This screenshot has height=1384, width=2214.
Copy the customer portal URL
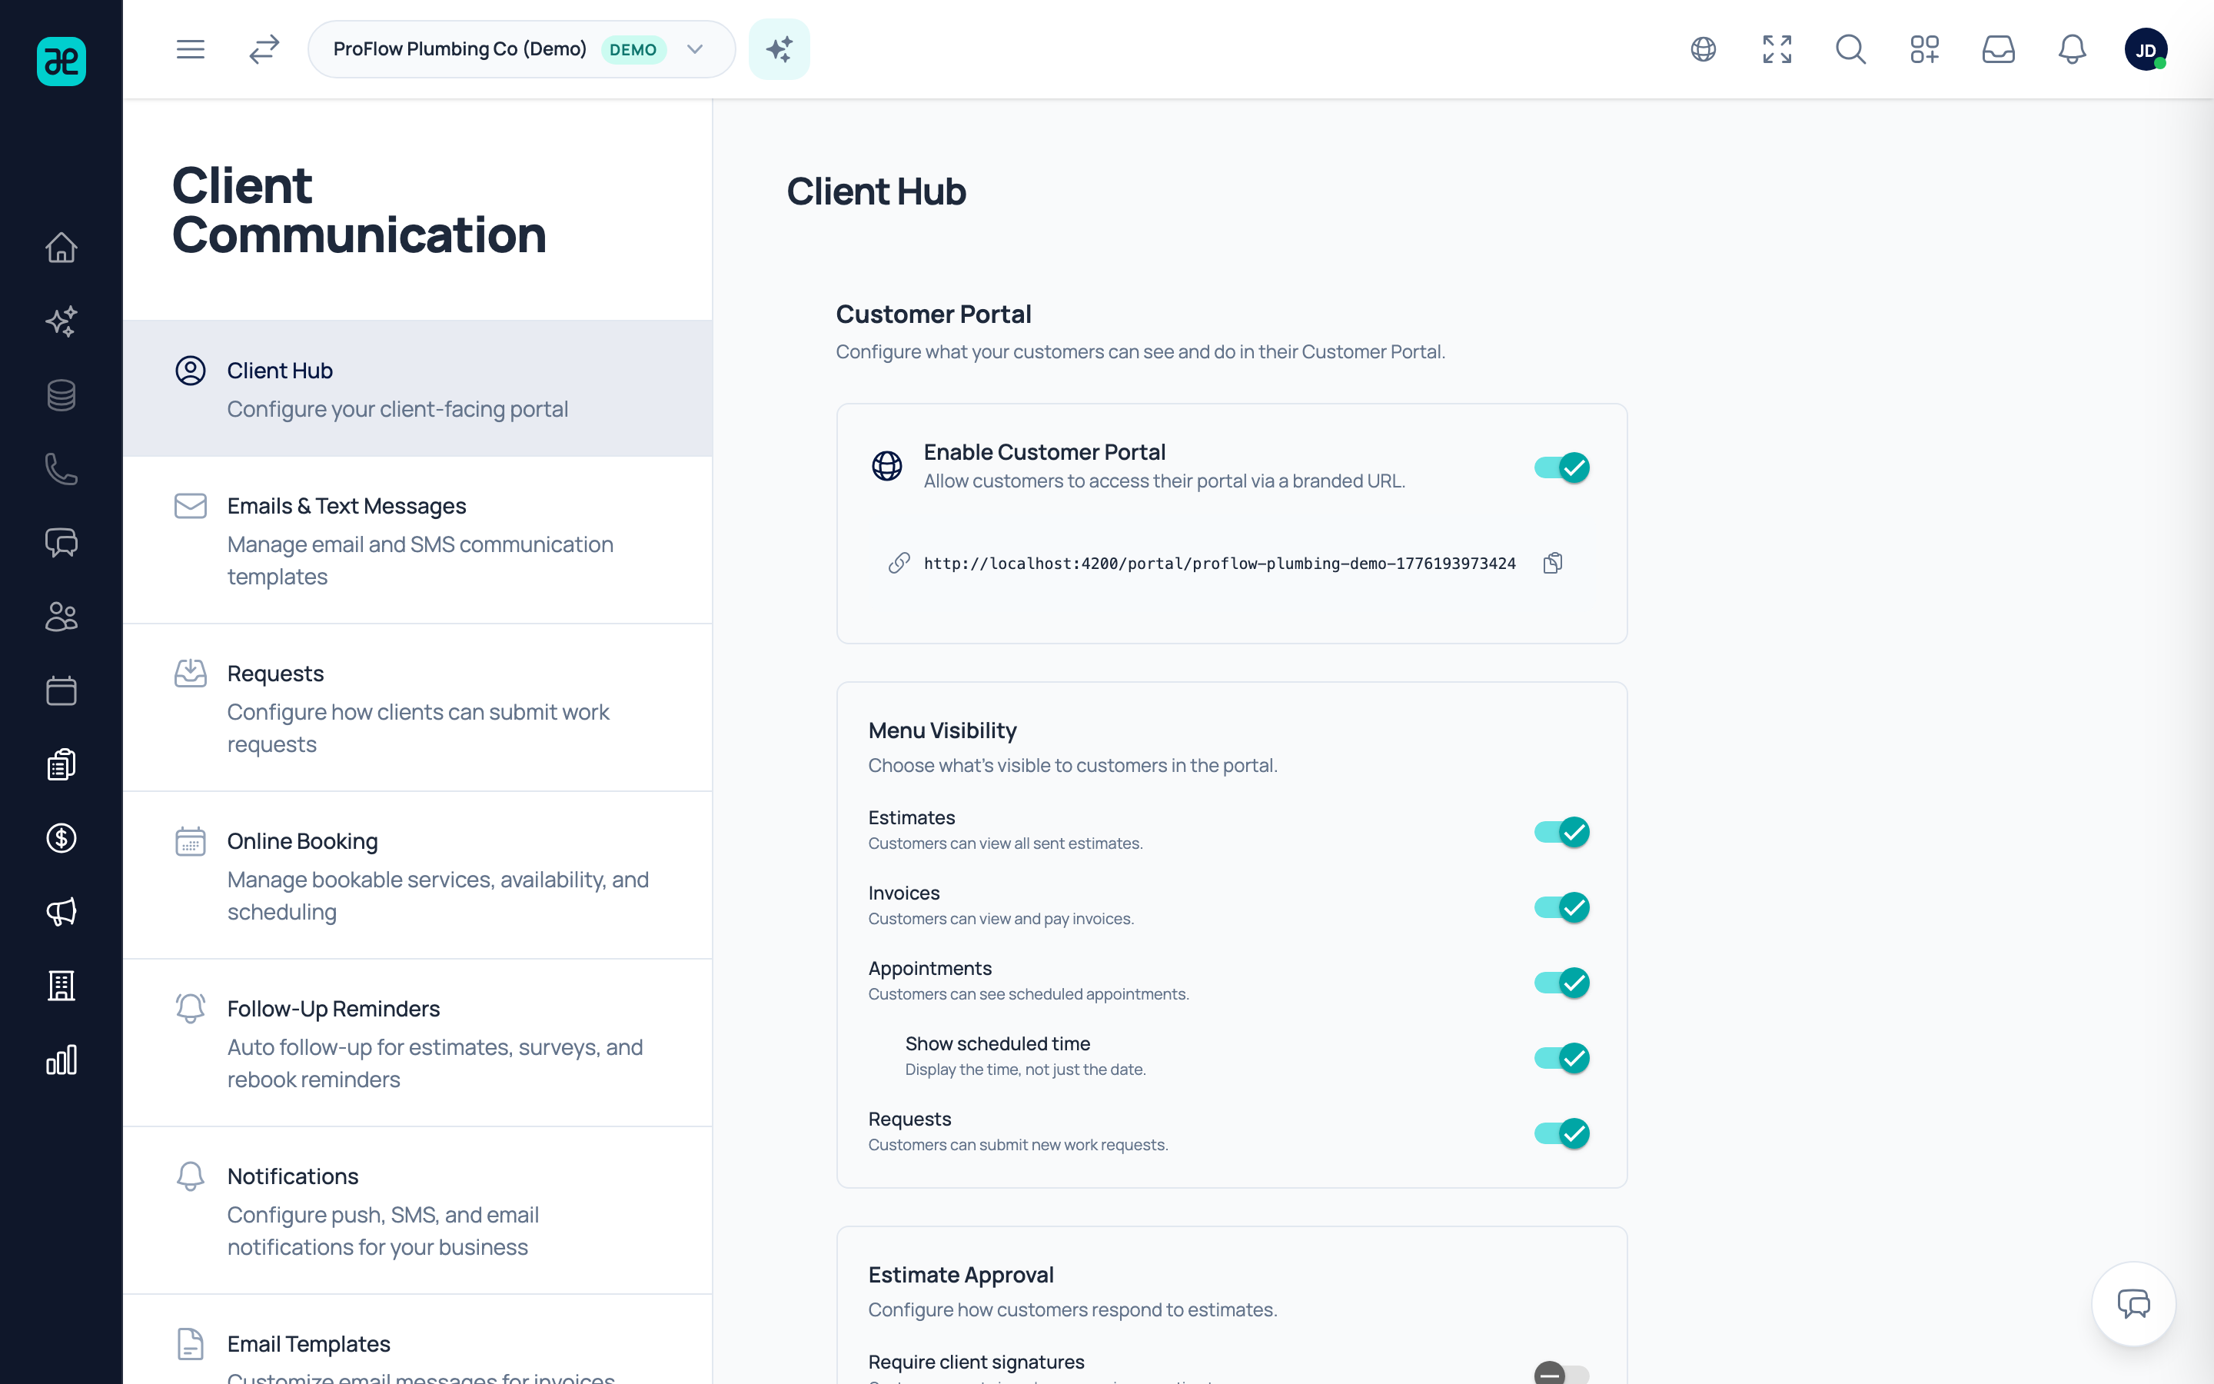click(1553, 563)
